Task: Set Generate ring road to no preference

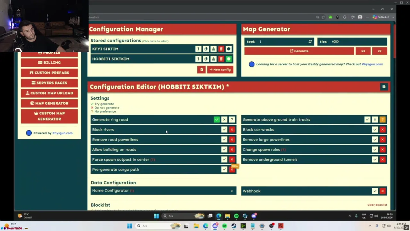Action: coord(232,120)
